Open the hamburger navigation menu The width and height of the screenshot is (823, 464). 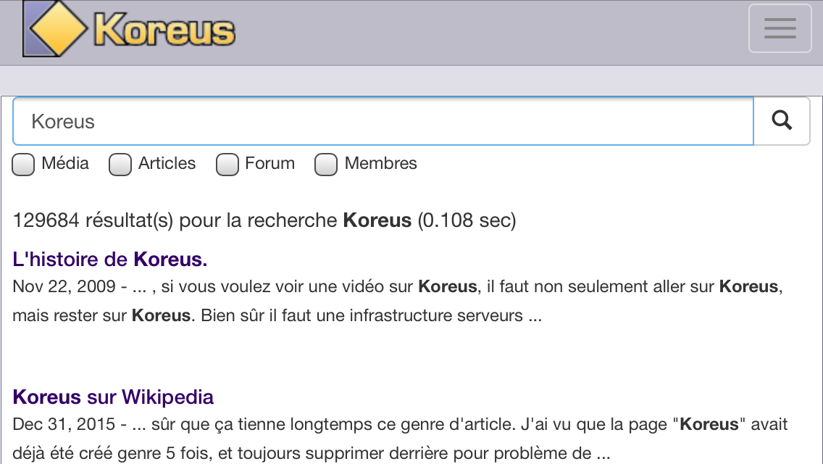pyautogui.click(x=780, y=29)
